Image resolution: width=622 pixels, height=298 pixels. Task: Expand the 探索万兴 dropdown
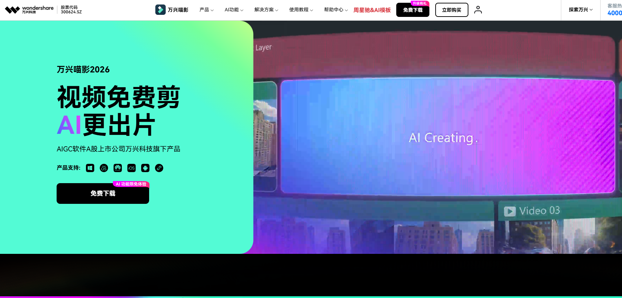pyautogui.click(x=581, y=10)
